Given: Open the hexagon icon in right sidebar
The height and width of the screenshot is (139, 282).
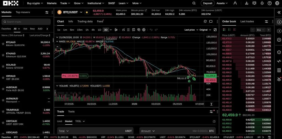Looking at the screenshot, I should point(279,52).
